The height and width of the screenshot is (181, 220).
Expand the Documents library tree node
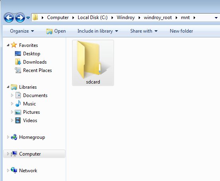point(12,95)
